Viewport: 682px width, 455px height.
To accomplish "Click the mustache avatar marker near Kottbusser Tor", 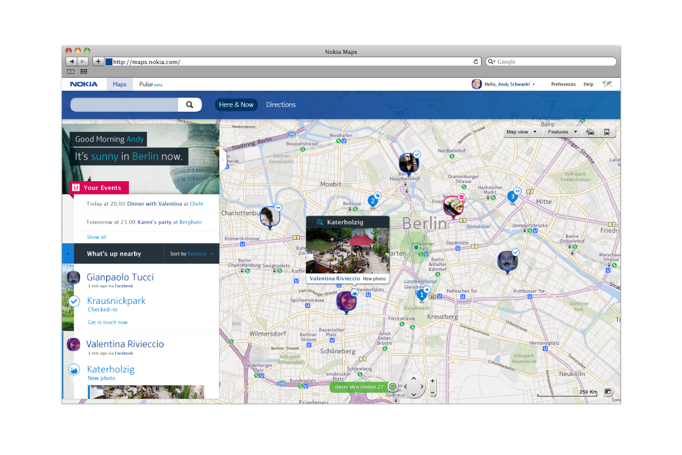I will point(508,262).
